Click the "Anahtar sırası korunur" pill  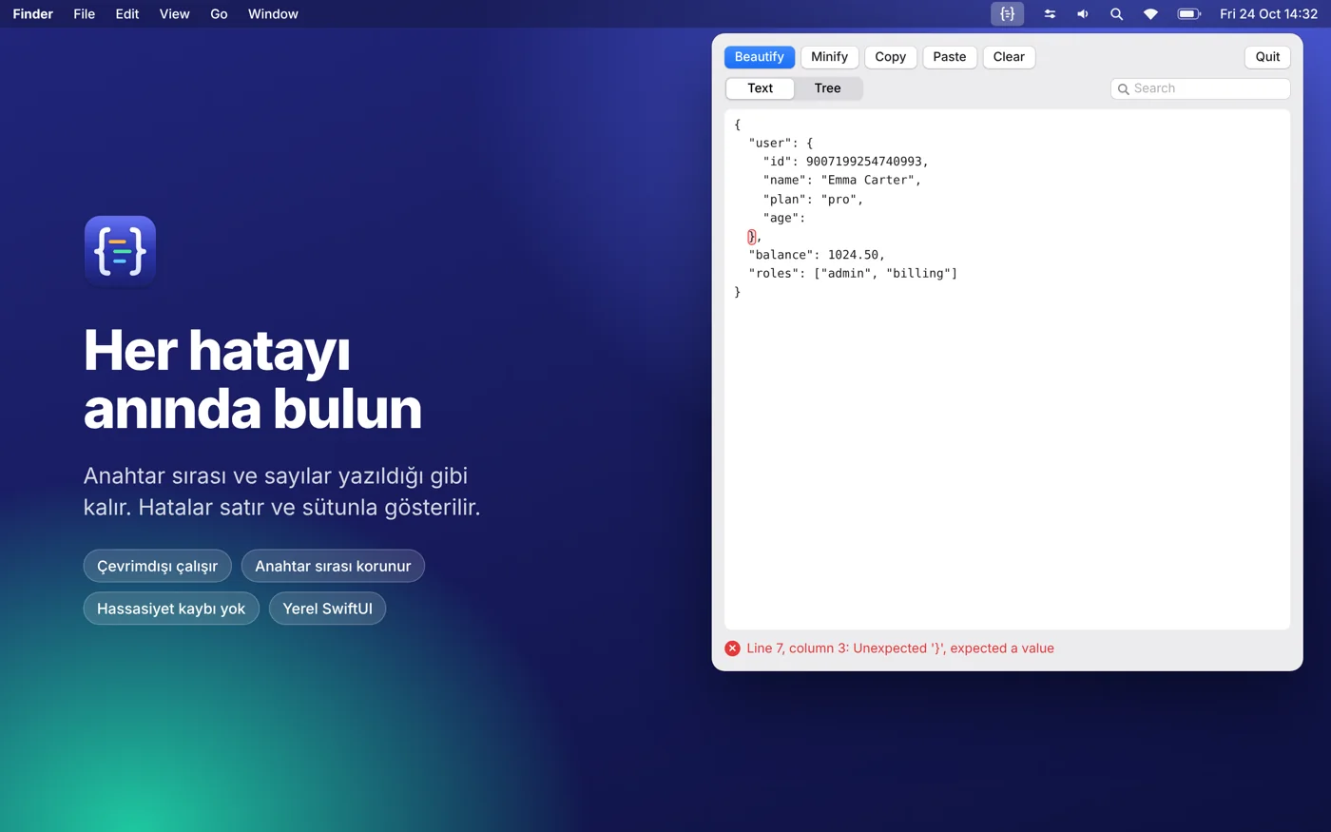pyautogui.click(x=333, y=566)
